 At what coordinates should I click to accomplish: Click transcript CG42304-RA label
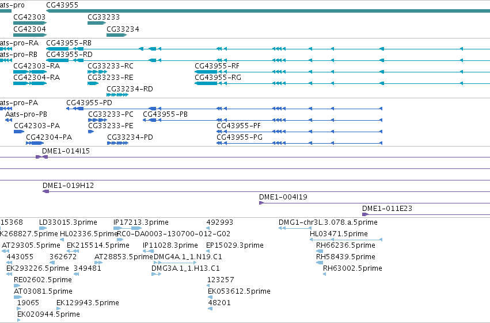click(x=36, y=78)
